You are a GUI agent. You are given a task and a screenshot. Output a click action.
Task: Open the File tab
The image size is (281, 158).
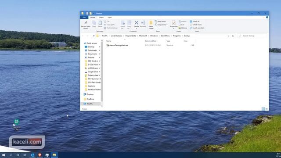coord(84,18)
